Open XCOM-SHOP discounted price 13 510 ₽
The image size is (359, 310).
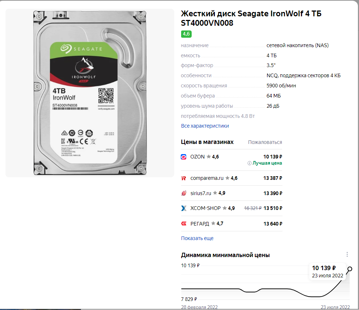point(273,208)
